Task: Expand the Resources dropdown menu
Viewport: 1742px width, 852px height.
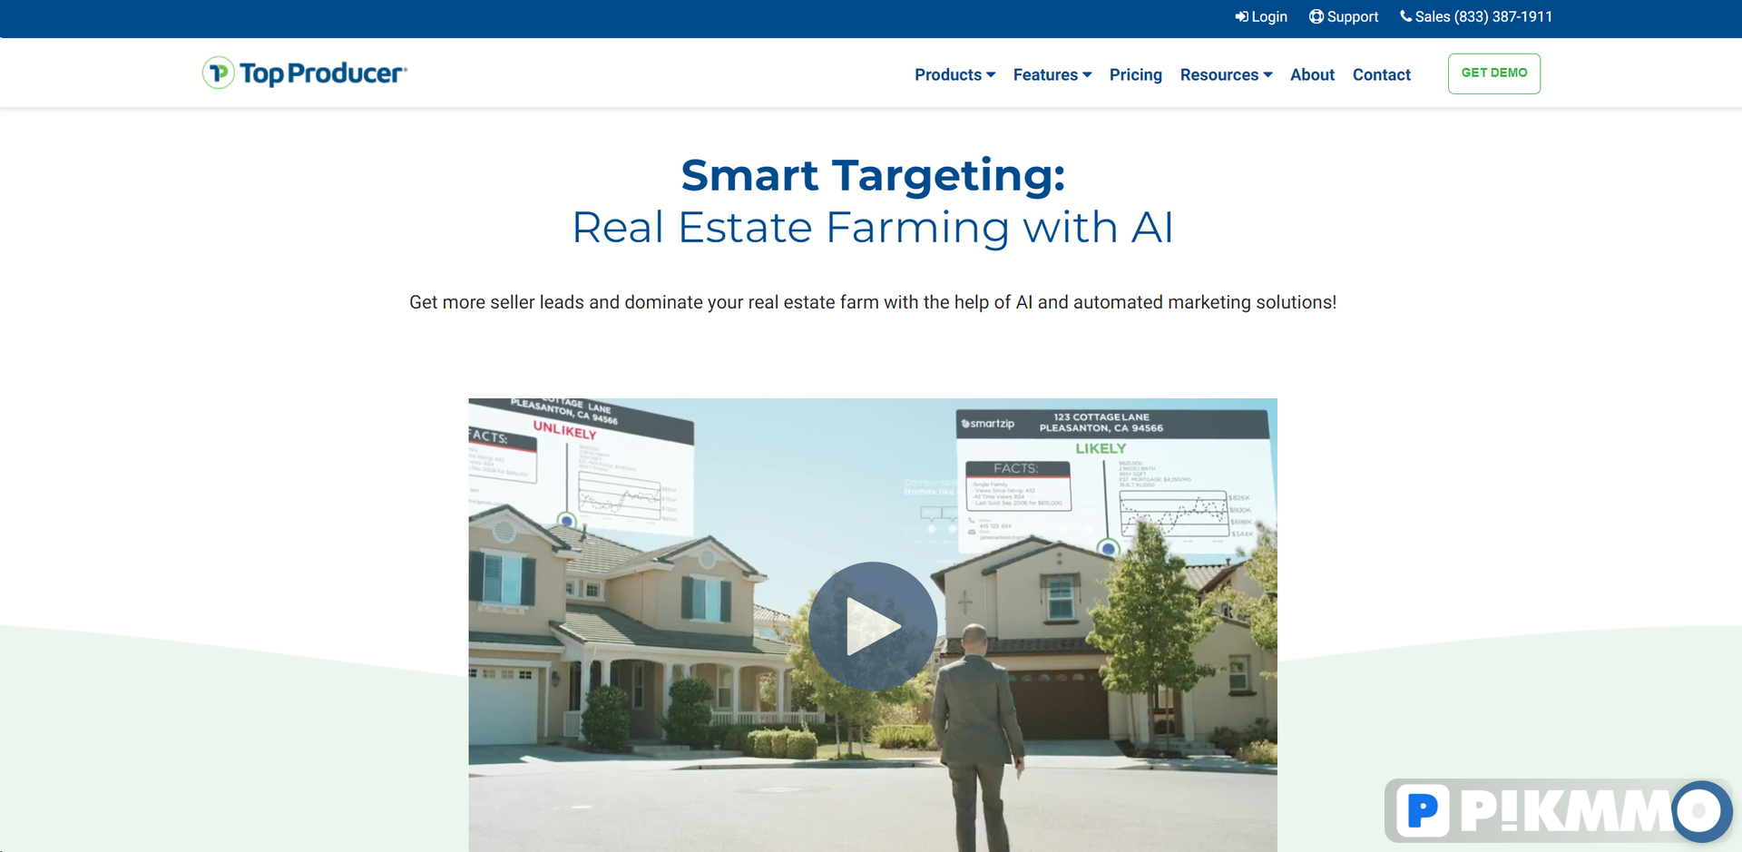Action: (1226, 74)
